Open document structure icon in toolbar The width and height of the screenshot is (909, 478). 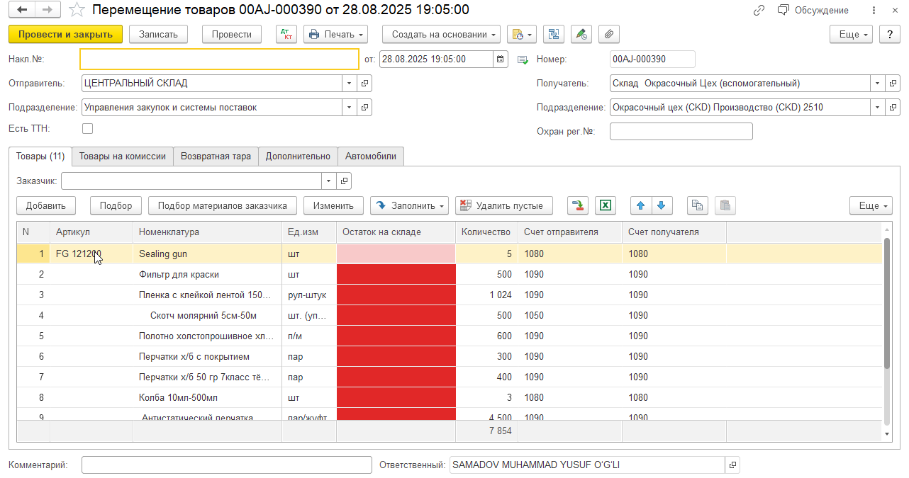[x=554, y=34]
